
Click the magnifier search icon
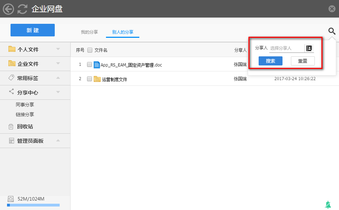tap(332, 31)
